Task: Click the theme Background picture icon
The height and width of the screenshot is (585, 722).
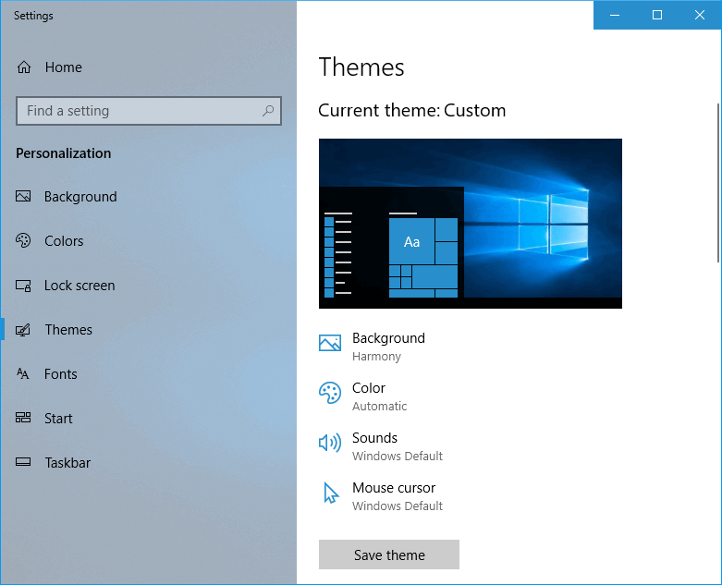Action: (x=330, y=343)
